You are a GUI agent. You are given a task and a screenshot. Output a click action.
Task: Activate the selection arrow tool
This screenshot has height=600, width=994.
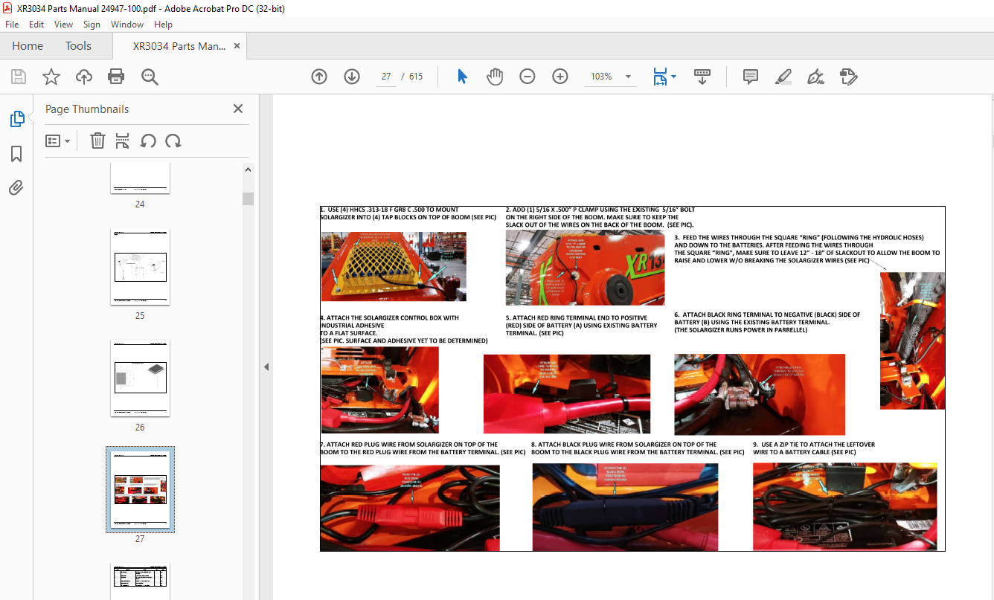[x=462, y=77]
